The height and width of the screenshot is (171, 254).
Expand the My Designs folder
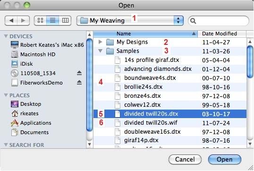[100, 42]
